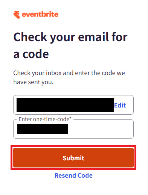Click the orange Submit button

coord(73,158)
